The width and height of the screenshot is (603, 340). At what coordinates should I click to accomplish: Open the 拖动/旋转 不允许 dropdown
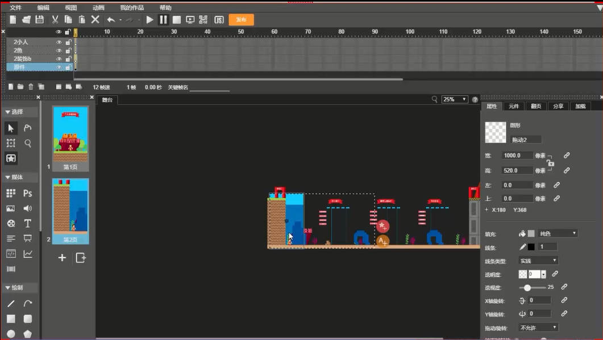click(x=538, y=328)
